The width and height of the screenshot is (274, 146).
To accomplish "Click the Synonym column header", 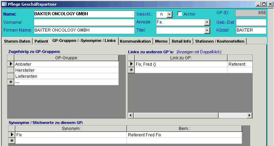I will [71, 129].
